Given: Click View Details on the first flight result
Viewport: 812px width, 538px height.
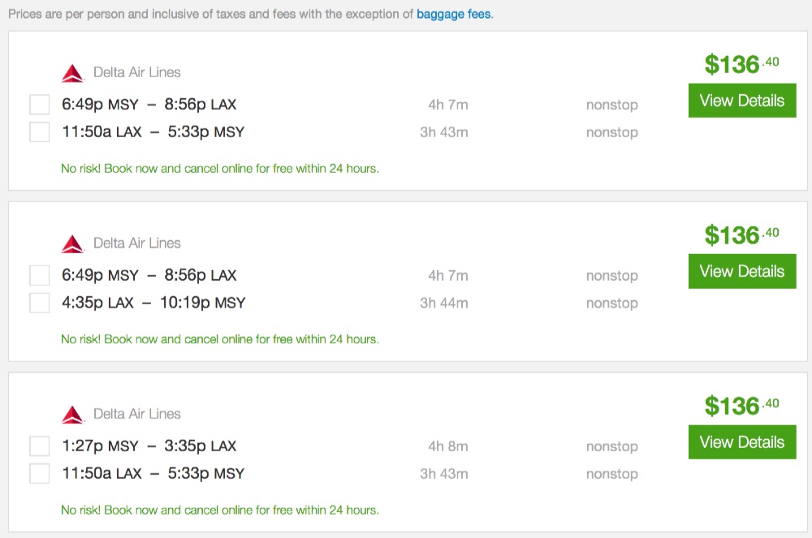Looking at the screenshot, I should (741, 101).
